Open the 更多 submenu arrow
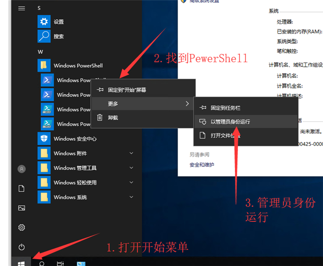 pyautogui.click(x=187, y=104)
